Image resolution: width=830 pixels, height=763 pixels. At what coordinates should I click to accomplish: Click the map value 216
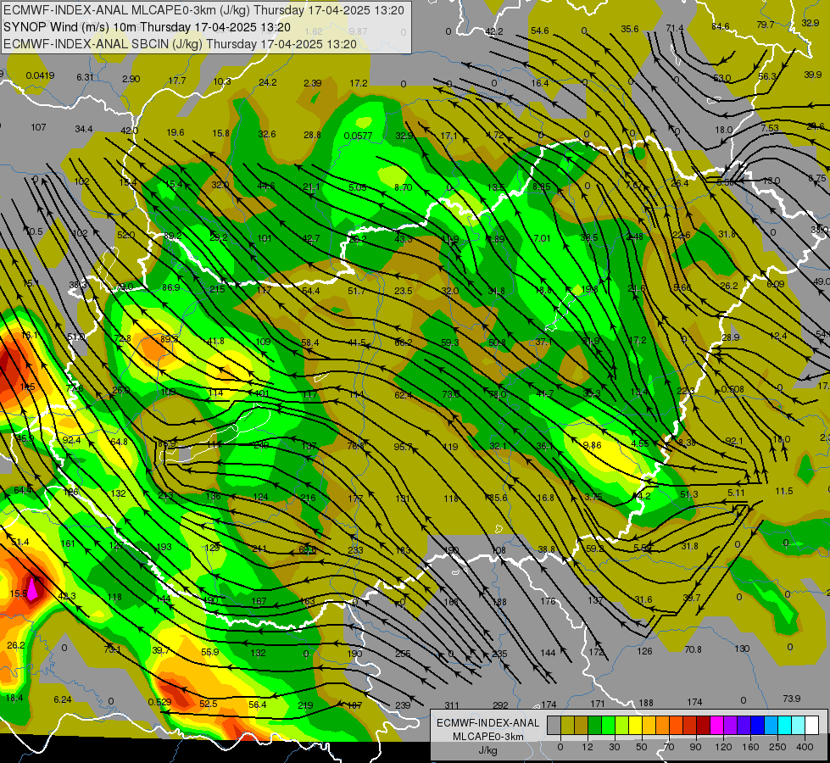(308, 498)
